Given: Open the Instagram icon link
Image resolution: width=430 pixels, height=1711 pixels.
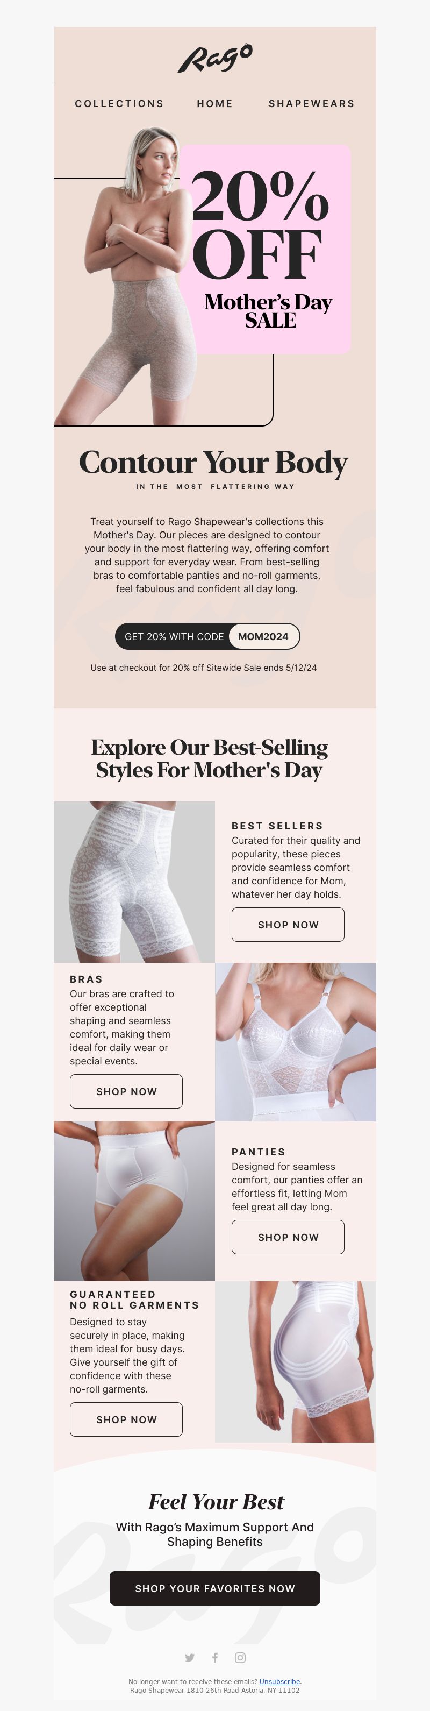Looking at the screenshot, I should tap(240, 1657).
